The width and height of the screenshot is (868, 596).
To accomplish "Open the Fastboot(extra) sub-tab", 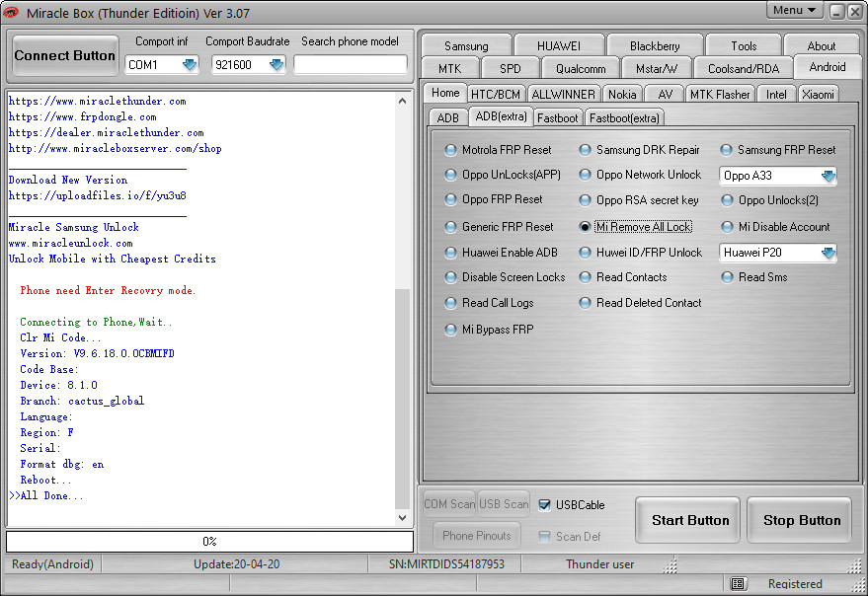I will (624, 117).
